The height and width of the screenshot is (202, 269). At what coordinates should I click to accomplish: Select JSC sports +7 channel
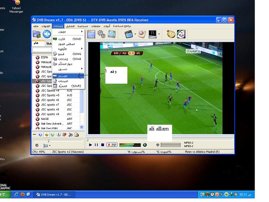56,105
